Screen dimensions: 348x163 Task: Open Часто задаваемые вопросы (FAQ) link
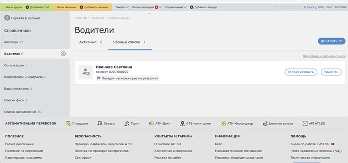pos(316,151)
